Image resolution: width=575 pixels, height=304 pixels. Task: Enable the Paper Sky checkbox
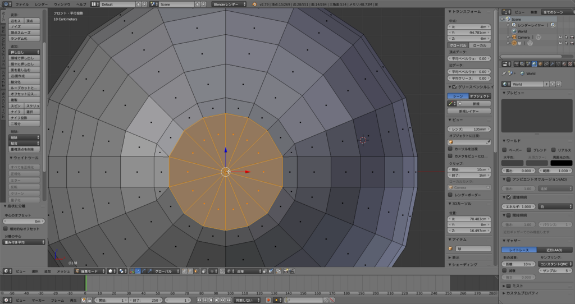(x=505, y=150)
